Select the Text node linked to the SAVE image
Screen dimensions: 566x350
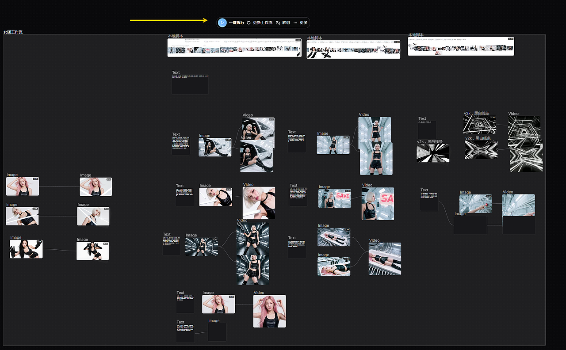pos(298,197)
